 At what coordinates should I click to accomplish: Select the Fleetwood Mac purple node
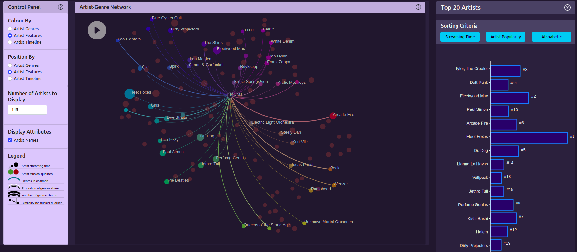click(x=217, y=50)
